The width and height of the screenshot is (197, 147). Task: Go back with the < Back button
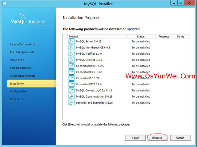135,138
